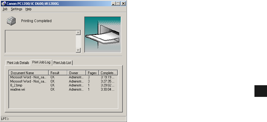Image resolution: width=267 pixels, height=122 pixels.
Task: Click the title bar printer icon
Action: click(3, 3)
